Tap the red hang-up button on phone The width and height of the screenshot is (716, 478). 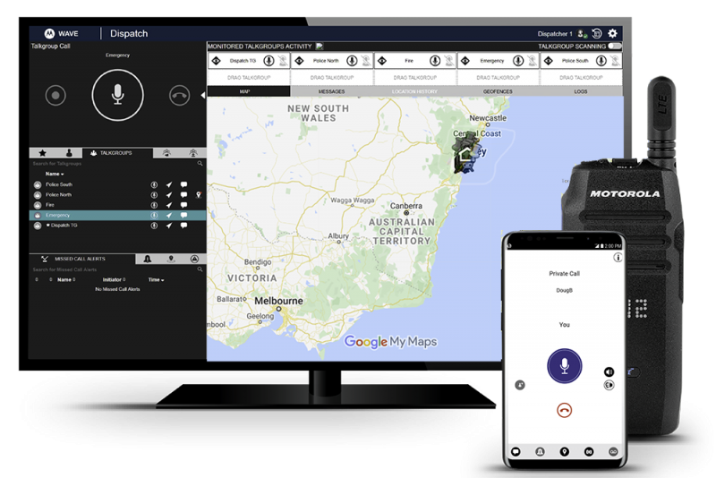(565, 410)
